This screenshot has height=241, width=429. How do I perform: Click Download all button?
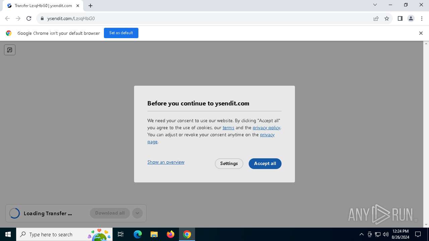110,213
